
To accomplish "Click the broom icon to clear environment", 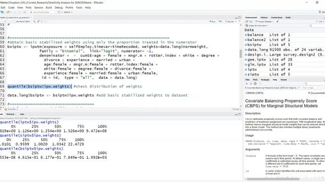I will pos(278,21).
